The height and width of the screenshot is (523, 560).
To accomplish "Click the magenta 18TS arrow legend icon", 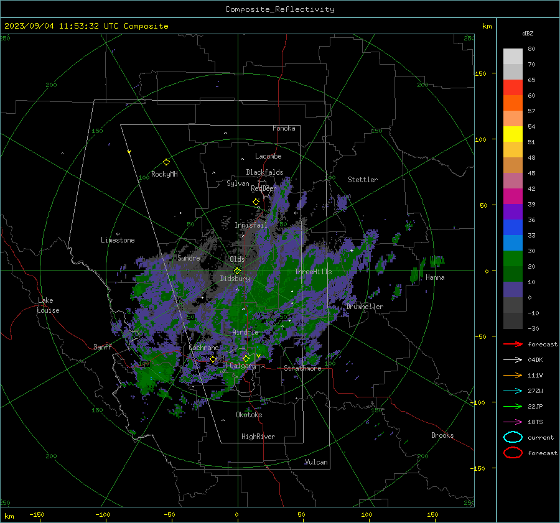I will point(513,422).
